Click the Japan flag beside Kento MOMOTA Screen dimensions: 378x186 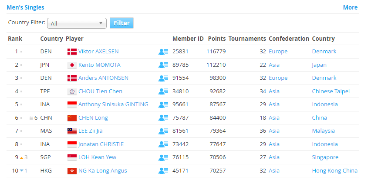click(x=72, y=65)
